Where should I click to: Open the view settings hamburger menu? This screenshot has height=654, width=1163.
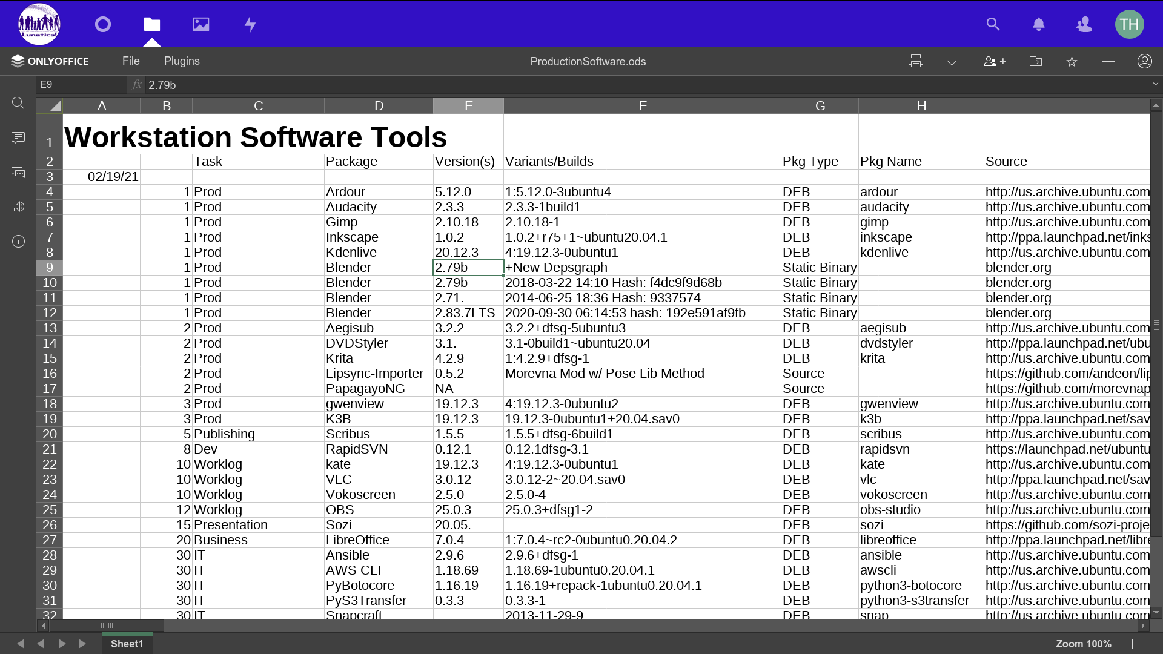pyautogui.click(x=1108, y=61)
